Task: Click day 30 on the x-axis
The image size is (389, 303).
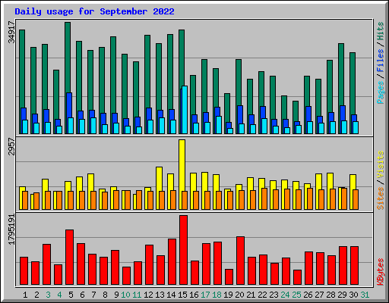Action: tap(353, 295)
